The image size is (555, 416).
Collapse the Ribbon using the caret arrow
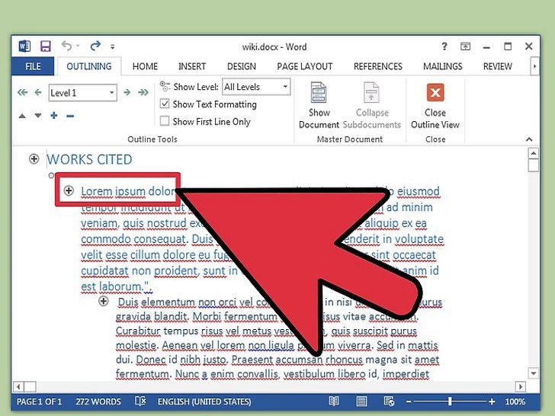coord(528,141)
